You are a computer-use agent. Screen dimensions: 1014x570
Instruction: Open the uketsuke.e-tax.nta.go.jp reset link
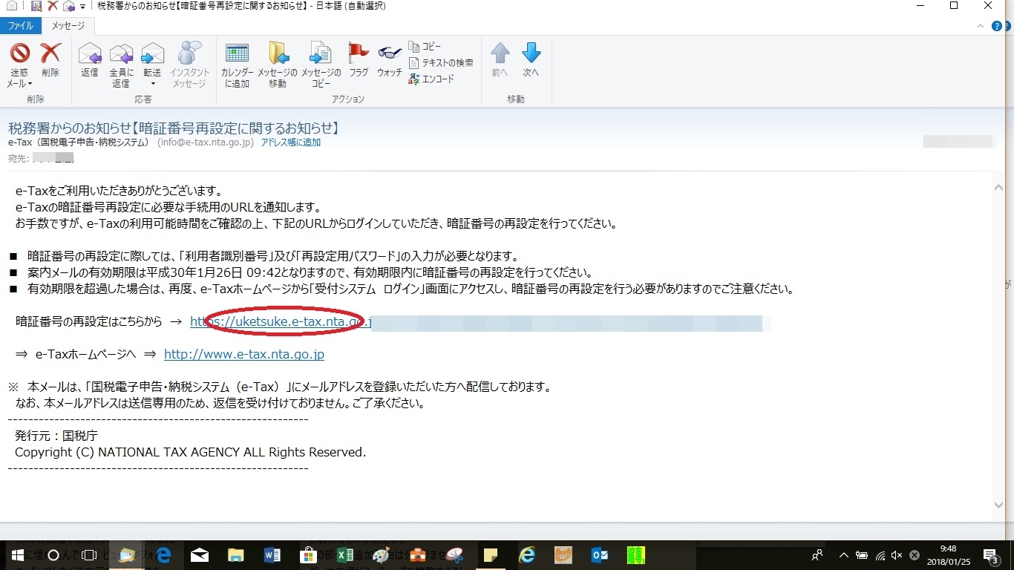tap(281, 322)
